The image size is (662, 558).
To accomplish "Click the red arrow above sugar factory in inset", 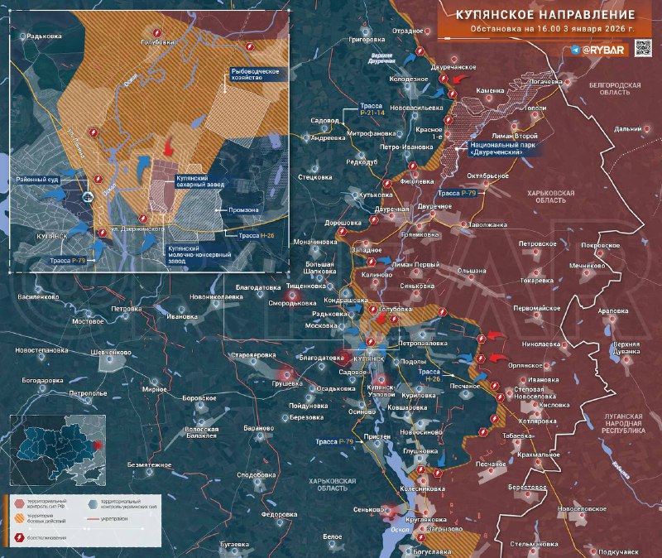I will coord(170,146).
